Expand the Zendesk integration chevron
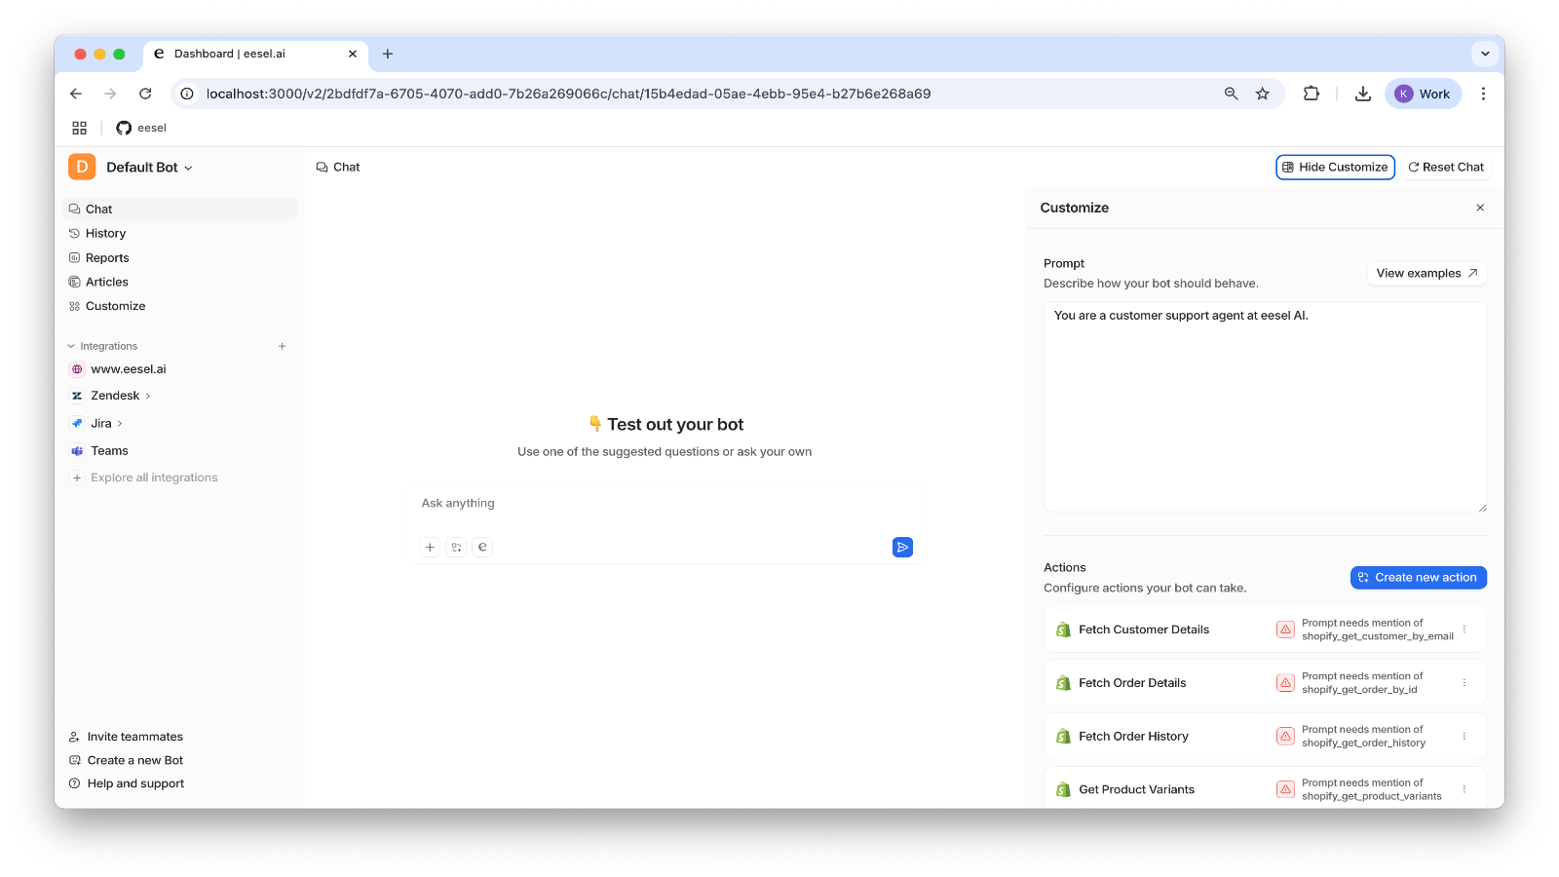Image resolution: width=1559 pixels, height=877 pixels. point(148,396)
